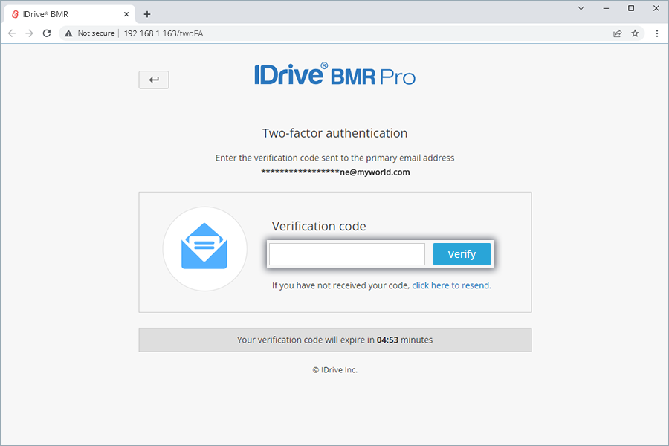Click the 'Enter the verification code sent' instruction text

(335, 158)
